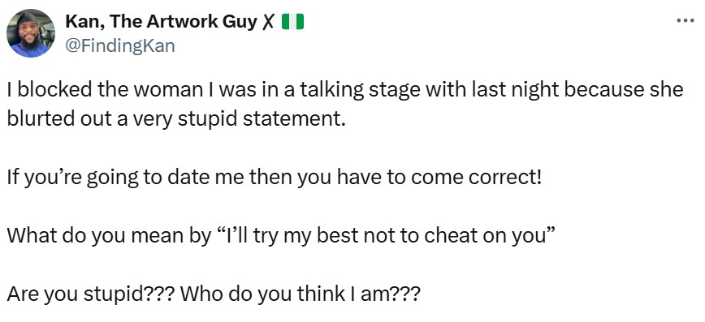Click the X symbol beside the display name
Viewport: 705px width, 322px height.
[267, 22]
